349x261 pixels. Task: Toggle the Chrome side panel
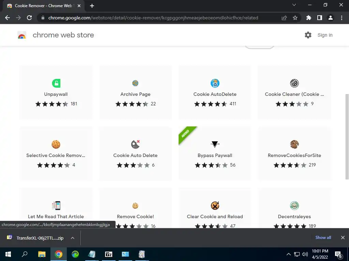click(x=320, y=18)
